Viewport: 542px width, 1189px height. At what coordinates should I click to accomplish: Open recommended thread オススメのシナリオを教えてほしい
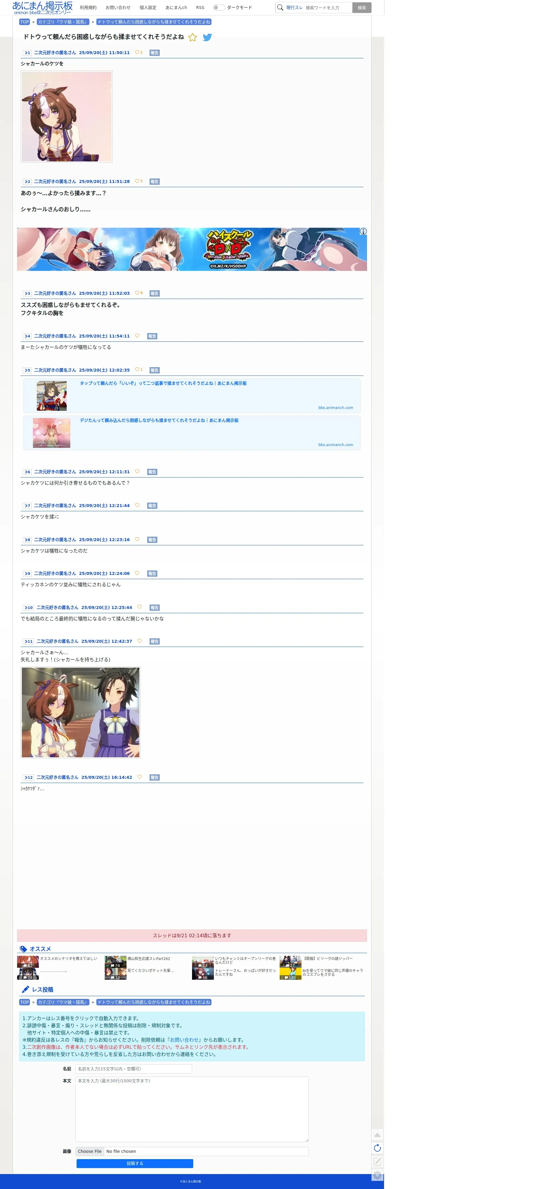(68, 959)
